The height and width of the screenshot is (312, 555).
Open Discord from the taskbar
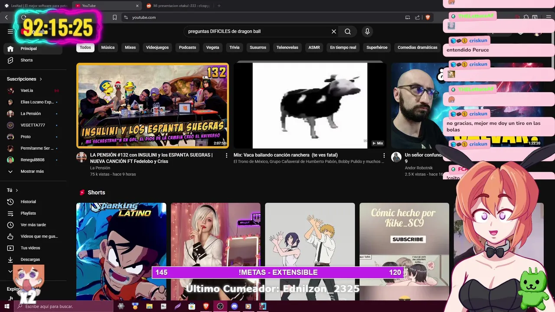coord(235,306)
